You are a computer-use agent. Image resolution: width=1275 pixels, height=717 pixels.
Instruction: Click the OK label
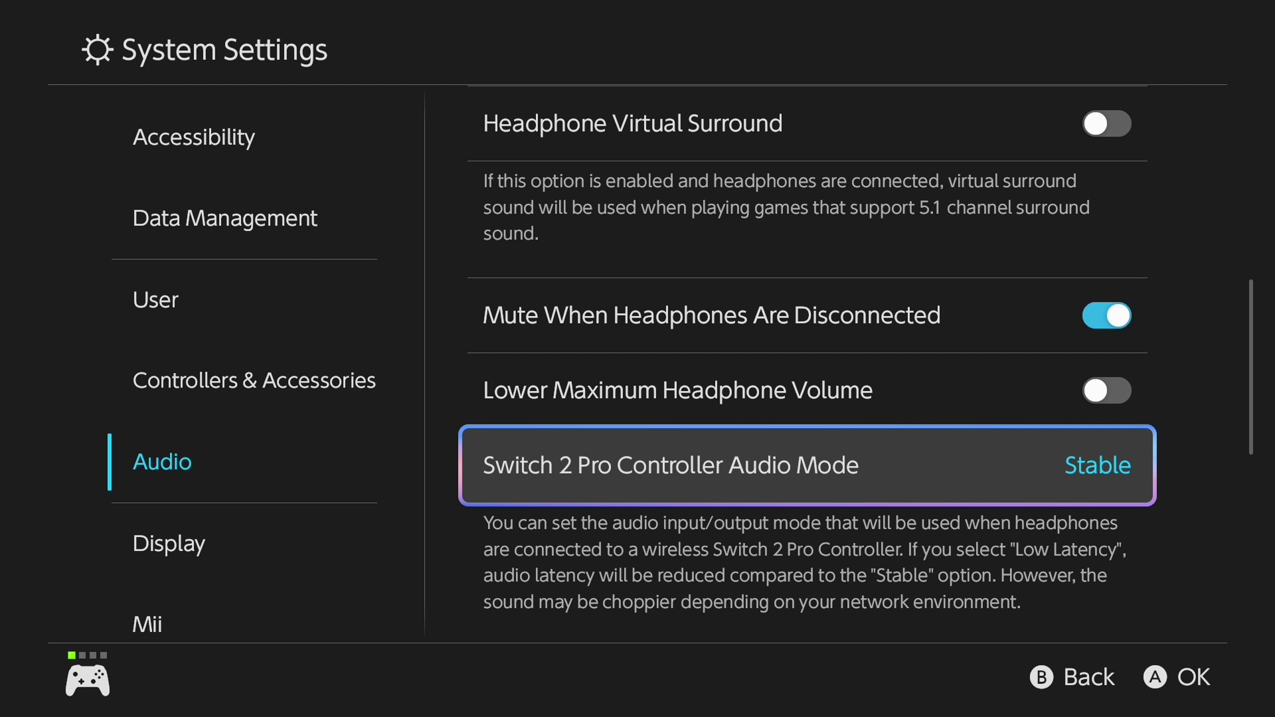pyautogui.click(x=1193, y=677)
